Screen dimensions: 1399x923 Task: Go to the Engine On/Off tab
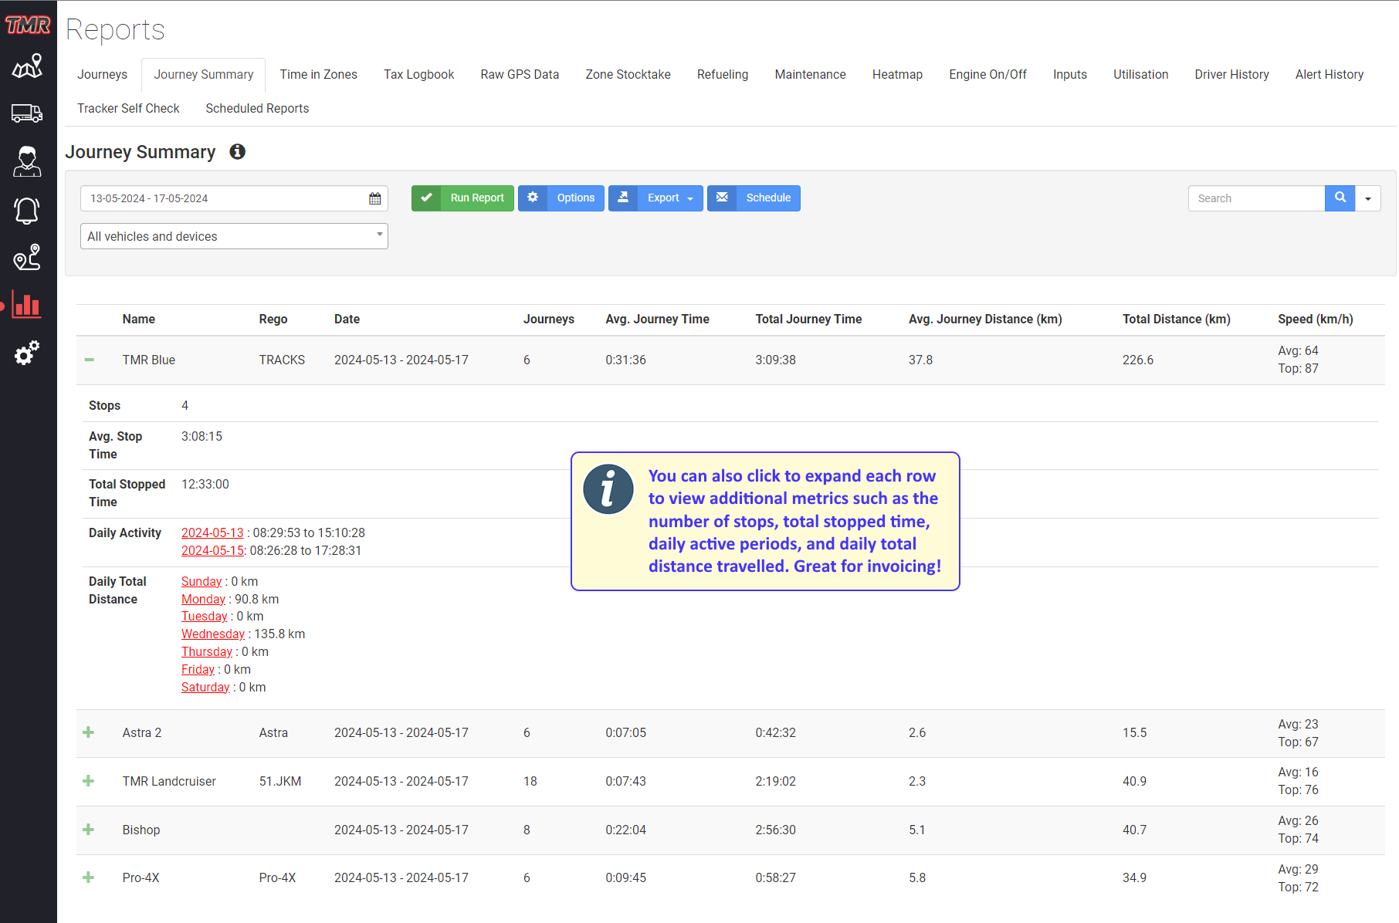pos(987,75)
